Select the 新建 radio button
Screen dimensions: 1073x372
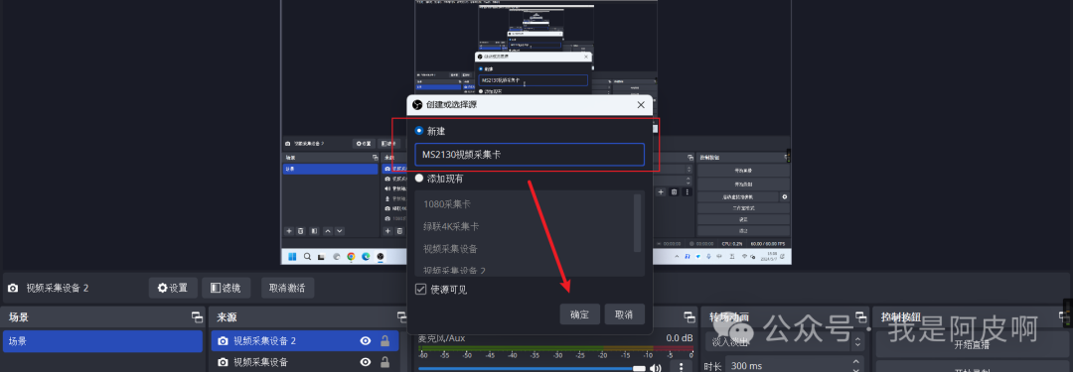[x=419, y=130]
